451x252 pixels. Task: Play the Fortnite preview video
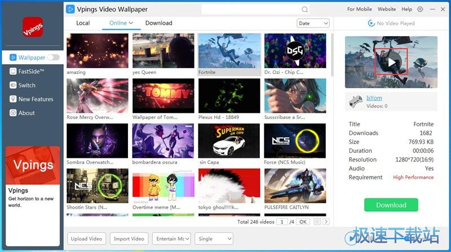(x=391, y=62)
